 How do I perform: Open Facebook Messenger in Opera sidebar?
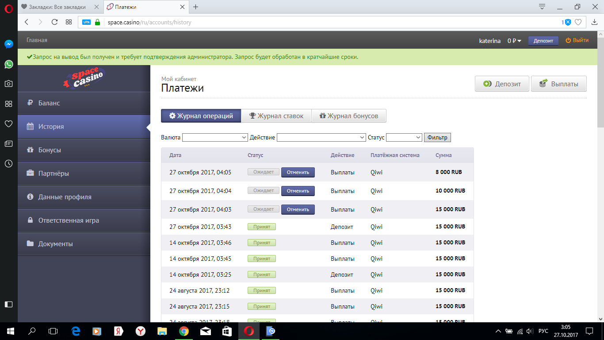tap(8, 44)
